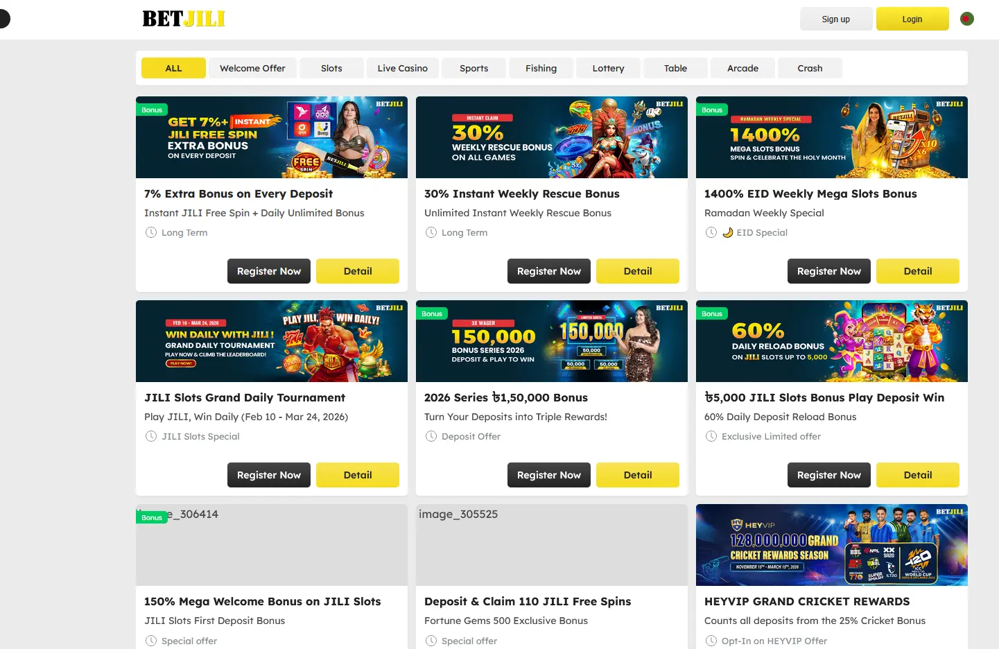The height and width of the screenshot is (649, 999).
Task: Click the clock icon beside EID Special
Action: pos(711,232)
